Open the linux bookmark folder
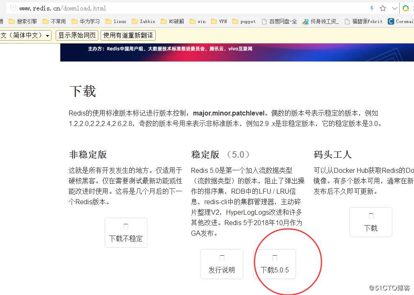The width and height of the screenshot is (414, 295). tap(116, 21)
